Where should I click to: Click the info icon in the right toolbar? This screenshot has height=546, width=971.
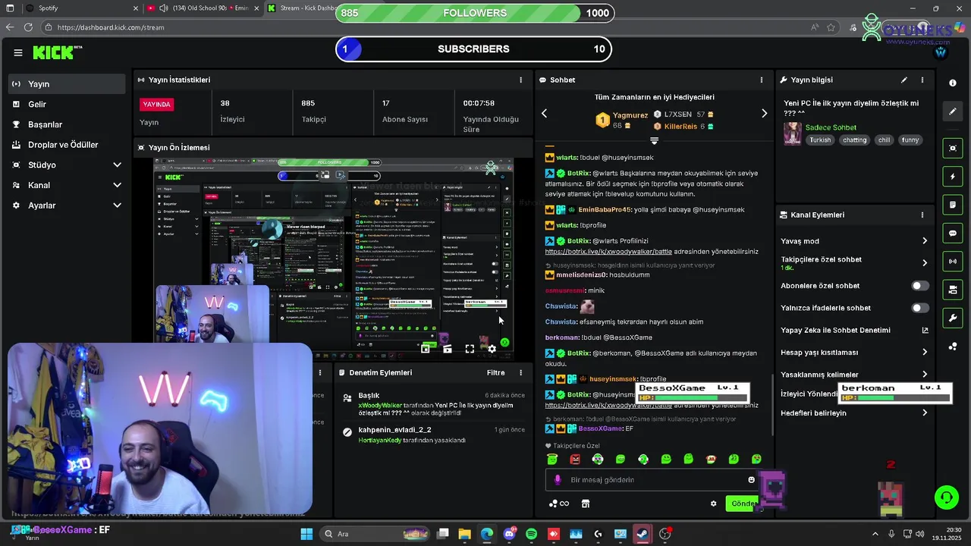pyautogui.click(x=953, y=83)
